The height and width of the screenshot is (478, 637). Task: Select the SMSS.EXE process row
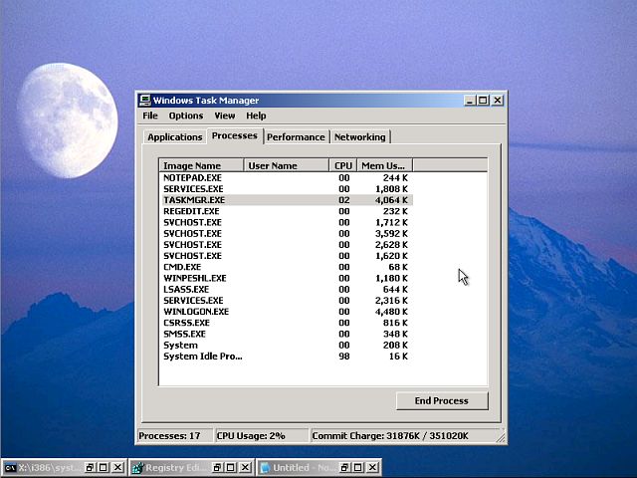(x=287, y=335)
